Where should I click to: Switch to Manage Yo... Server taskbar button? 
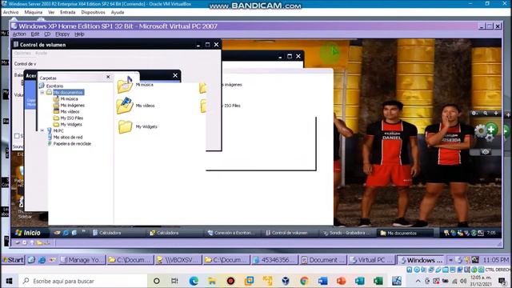click(82, 260)
